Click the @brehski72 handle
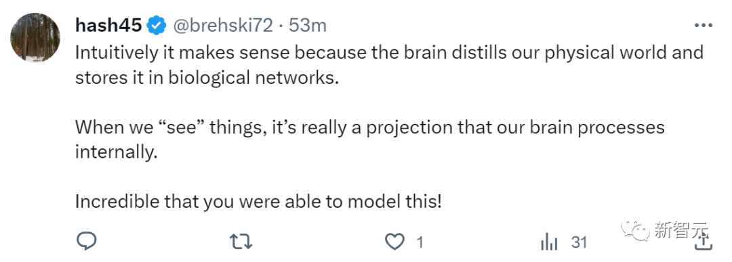 (x=223, y=26)
